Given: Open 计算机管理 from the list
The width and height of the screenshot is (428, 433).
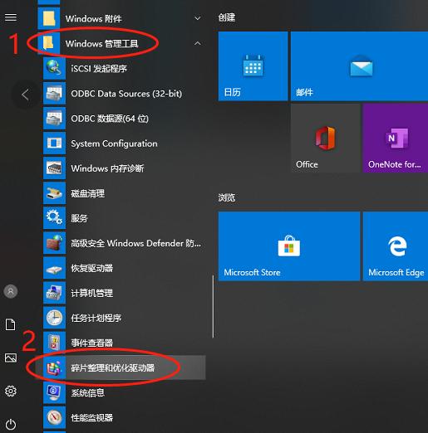Looking at the screenshot, I should coord(125,293).
